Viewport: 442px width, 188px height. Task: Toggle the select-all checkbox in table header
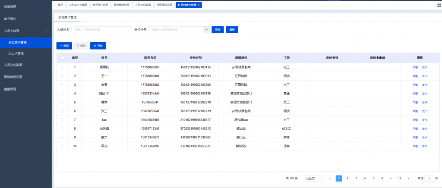point(62,57)
